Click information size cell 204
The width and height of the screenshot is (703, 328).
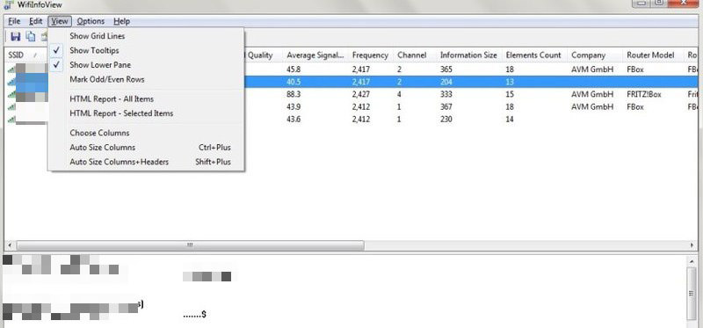(x=446, y=82)
